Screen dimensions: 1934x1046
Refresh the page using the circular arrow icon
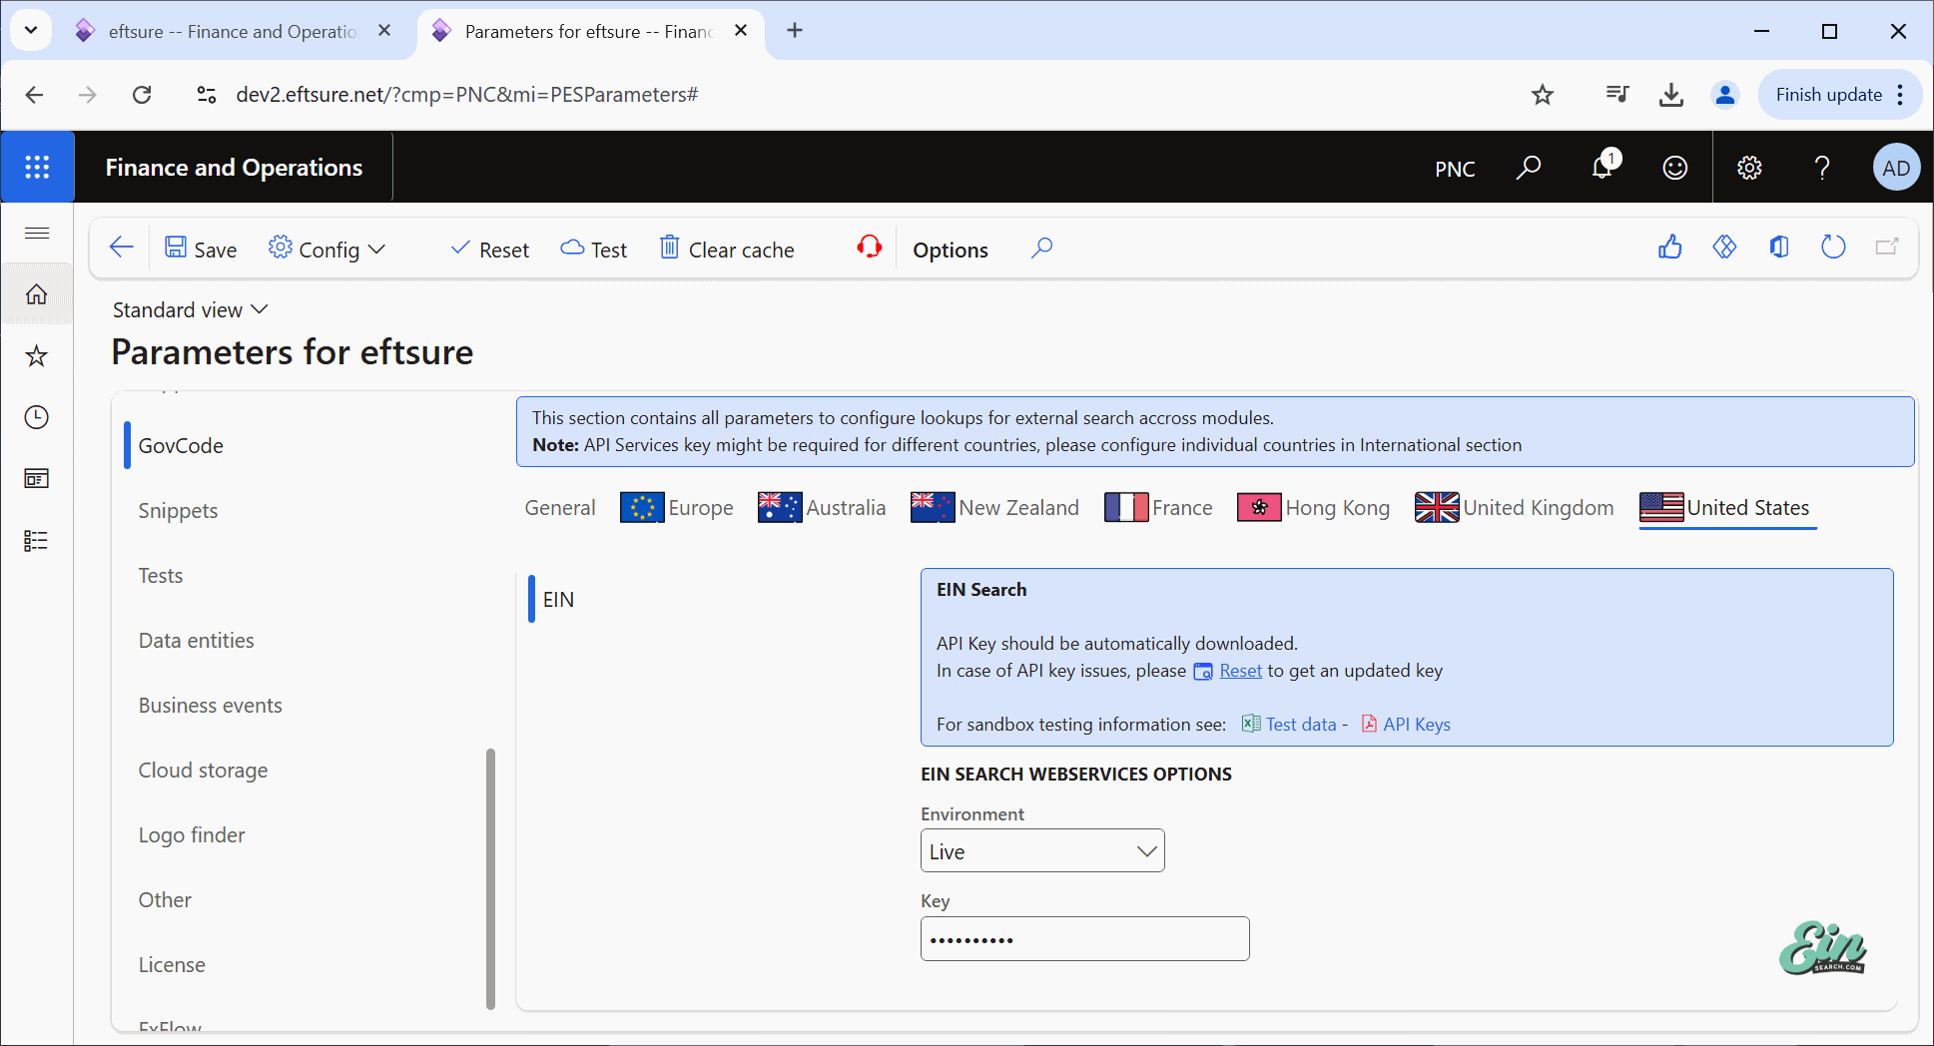pyautogui.click(x=1833, y=248)
